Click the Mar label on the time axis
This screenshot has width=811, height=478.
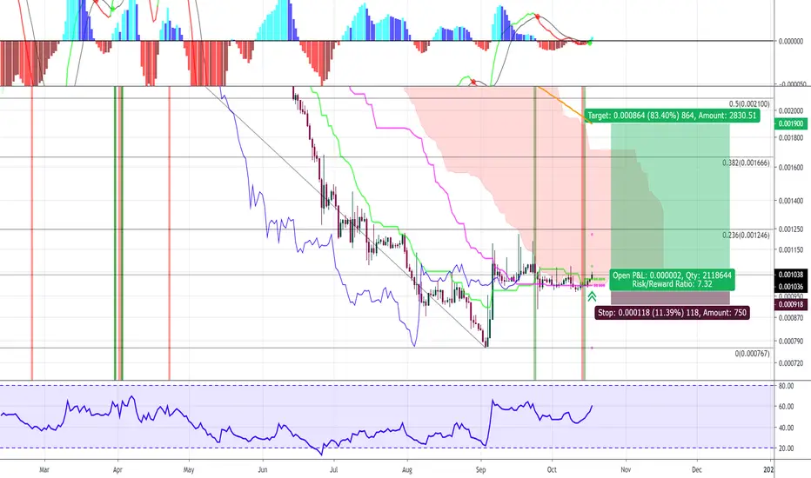point(44,469)
